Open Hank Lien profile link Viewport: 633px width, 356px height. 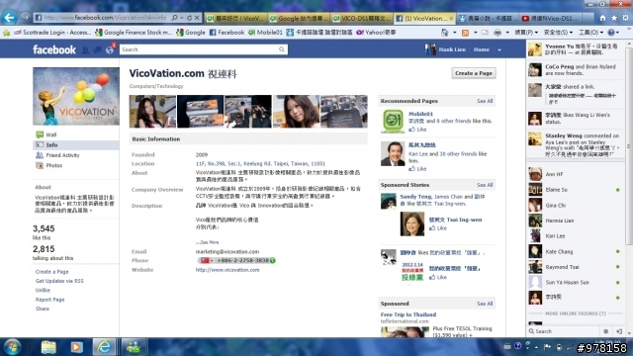pos(452,49)
